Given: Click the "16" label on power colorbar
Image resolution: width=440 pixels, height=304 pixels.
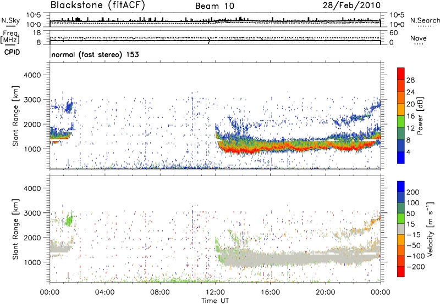Looking at the screenshot, I should (410, 116).
